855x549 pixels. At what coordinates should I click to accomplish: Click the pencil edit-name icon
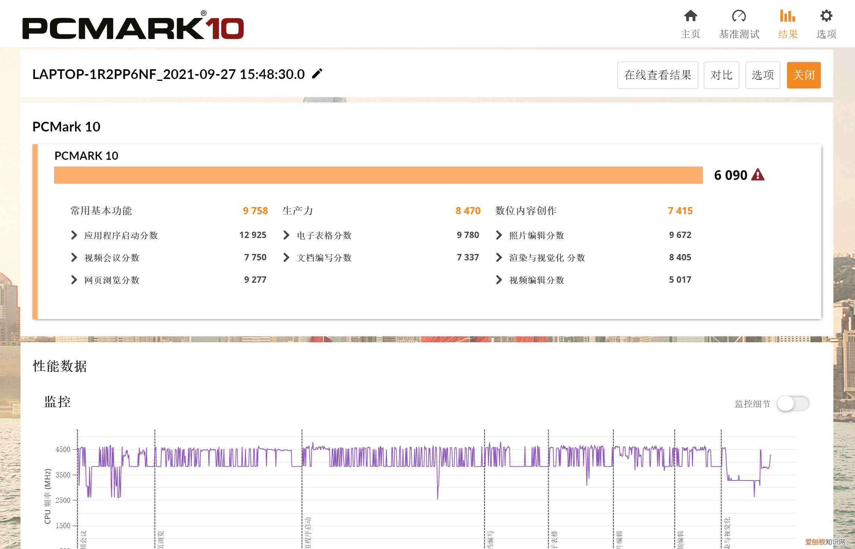pos(317,74)
